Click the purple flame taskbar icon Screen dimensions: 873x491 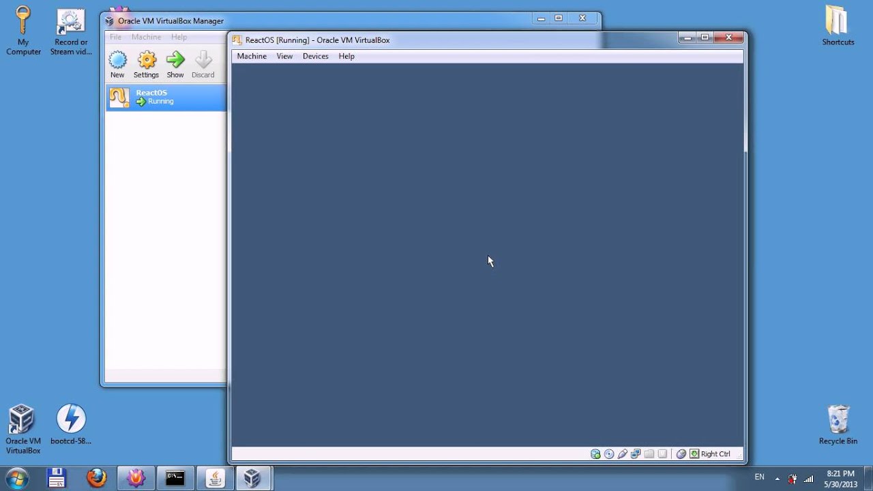click(x=136, y=478)
